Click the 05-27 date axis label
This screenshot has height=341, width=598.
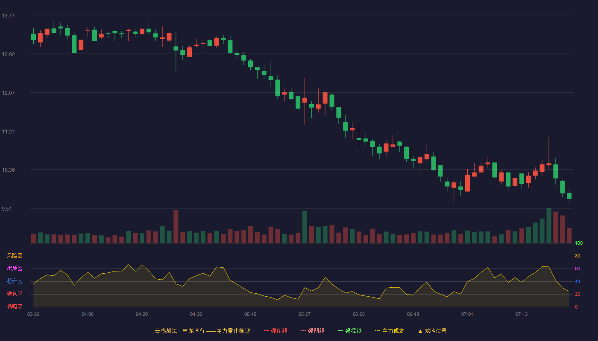click(305, 314)
